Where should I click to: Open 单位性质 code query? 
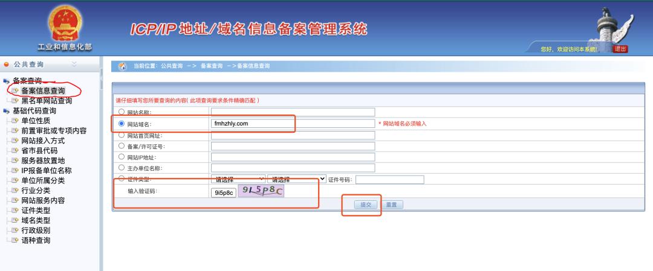36,121
